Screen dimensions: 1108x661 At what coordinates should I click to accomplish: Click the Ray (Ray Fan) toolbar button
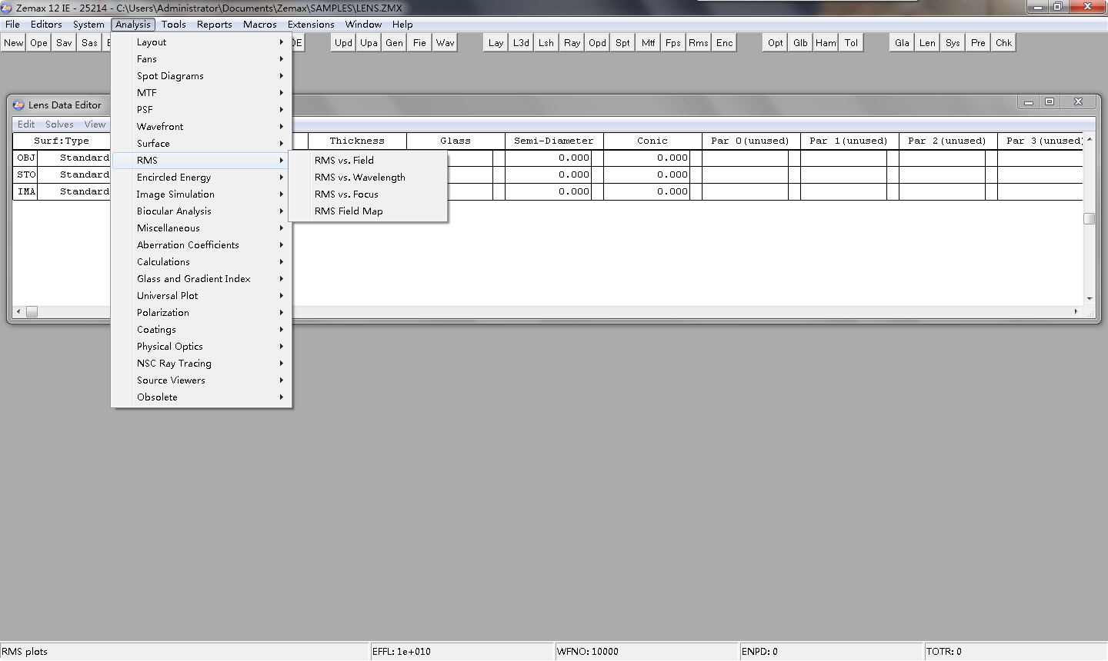point(572,43)
